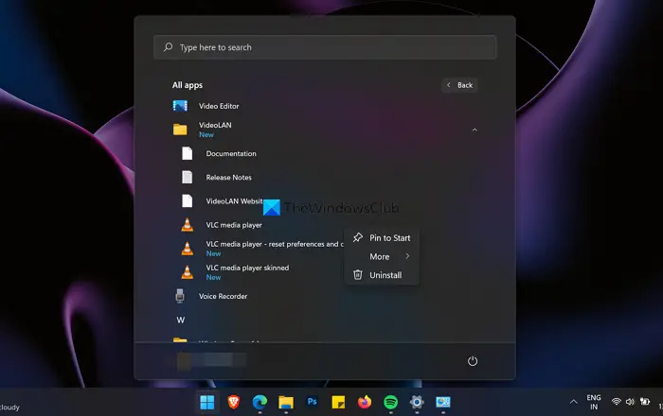
Task: Open the VideoLAN Website file icon
Action: click(187, 200)
